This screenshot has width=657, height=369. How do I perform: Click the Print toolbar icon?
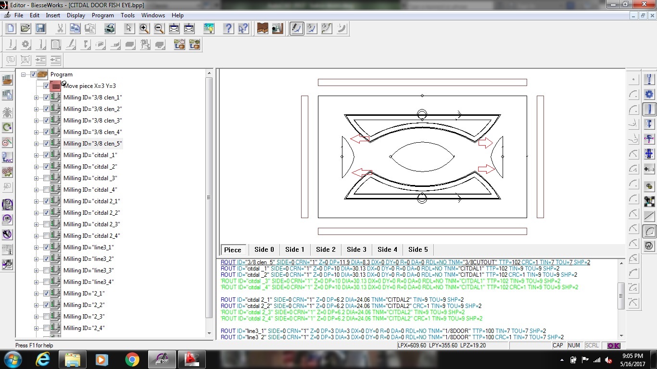[109, 28]
